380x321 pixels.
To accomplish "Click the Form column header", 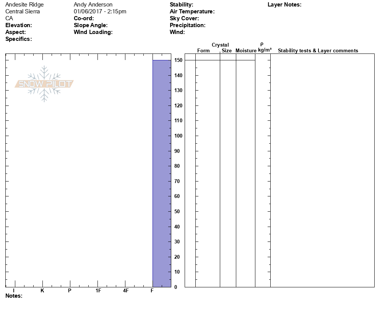I will [x=203, y=50].
